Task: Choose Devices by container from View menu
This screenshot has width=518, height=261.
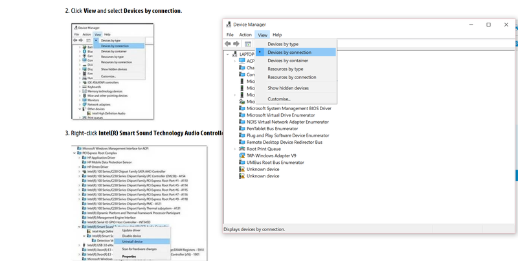Action: [296, 60]
